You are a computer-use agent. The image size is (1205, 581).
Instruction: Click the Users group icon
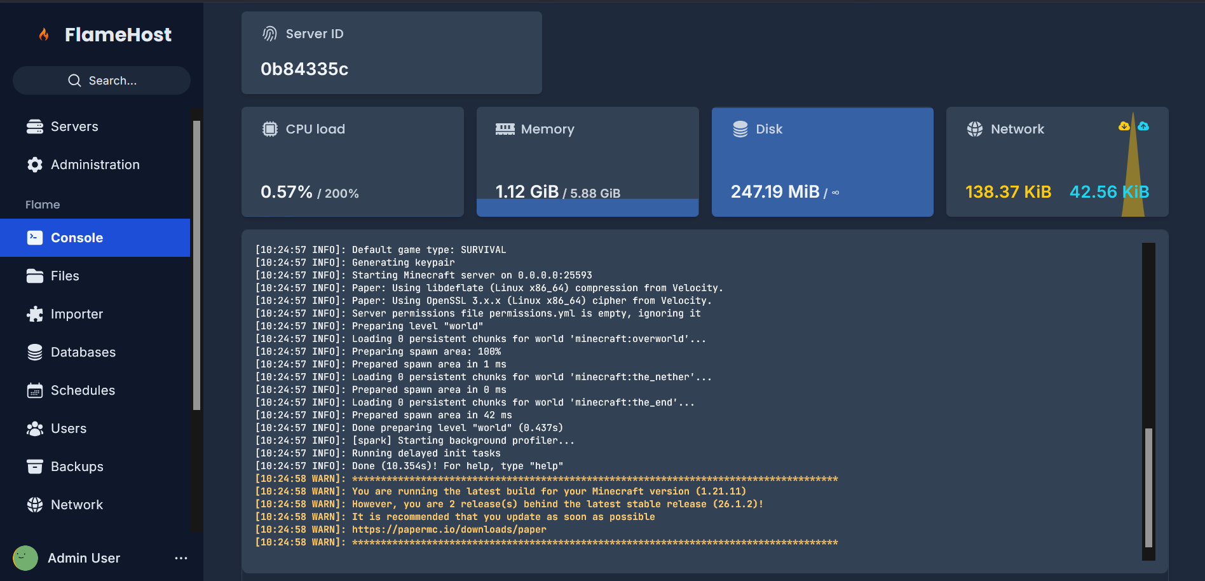(x=35, y=428)
